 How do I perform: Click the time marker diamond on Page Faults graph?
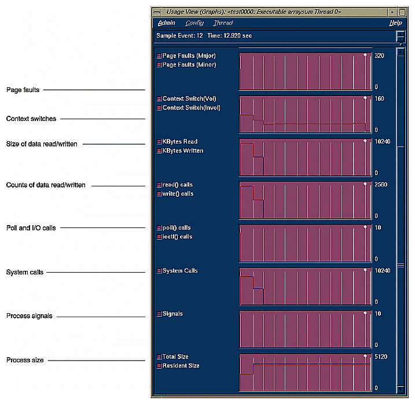pos(365,55)
